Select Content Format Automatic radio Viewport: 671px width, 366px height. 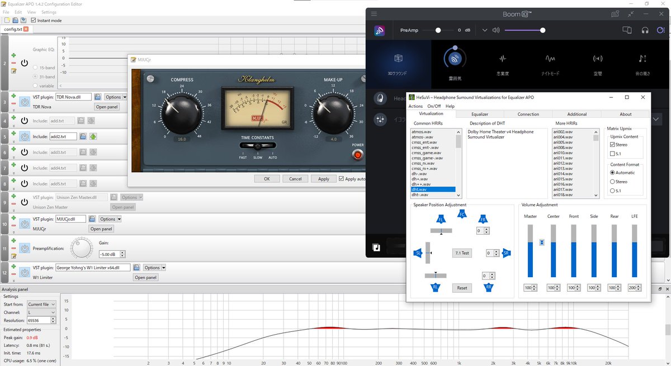tap(613, 173)
